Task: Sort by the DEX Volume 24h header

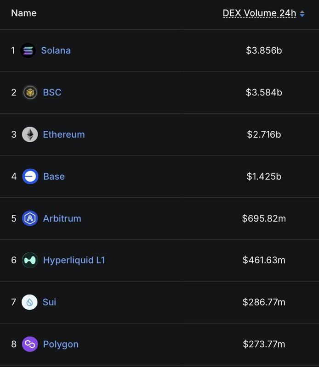Action: click(x=259, y=13)
